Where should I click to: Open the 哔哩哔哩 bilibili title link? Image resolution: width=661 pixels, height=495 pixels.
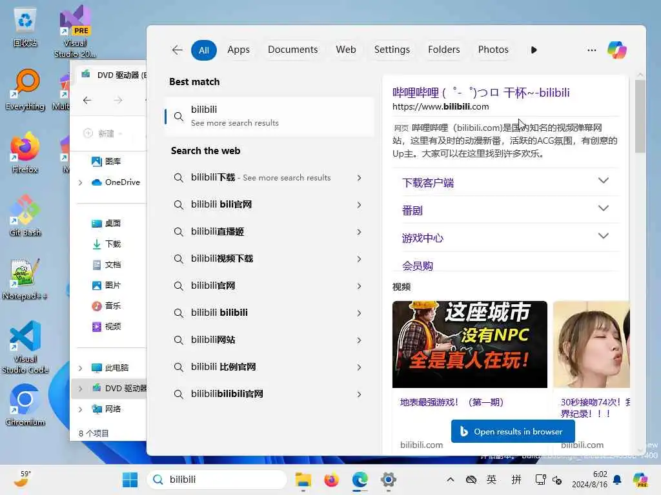(x=480, y=93)
